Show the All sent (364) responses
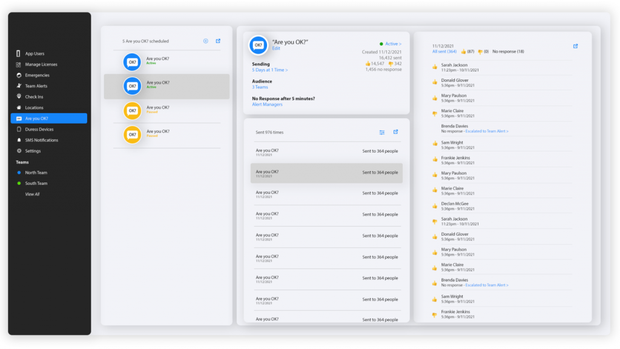This screenshot has width=620, height=349. (444, 52)
